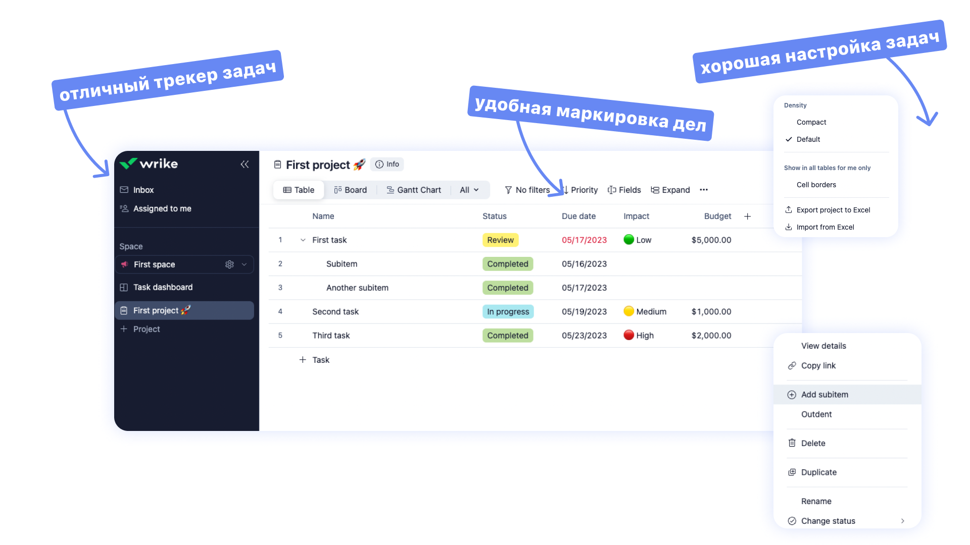Viewport: 970px width, 545px height.
Task: Select Default density option
Action: [808, 139]
